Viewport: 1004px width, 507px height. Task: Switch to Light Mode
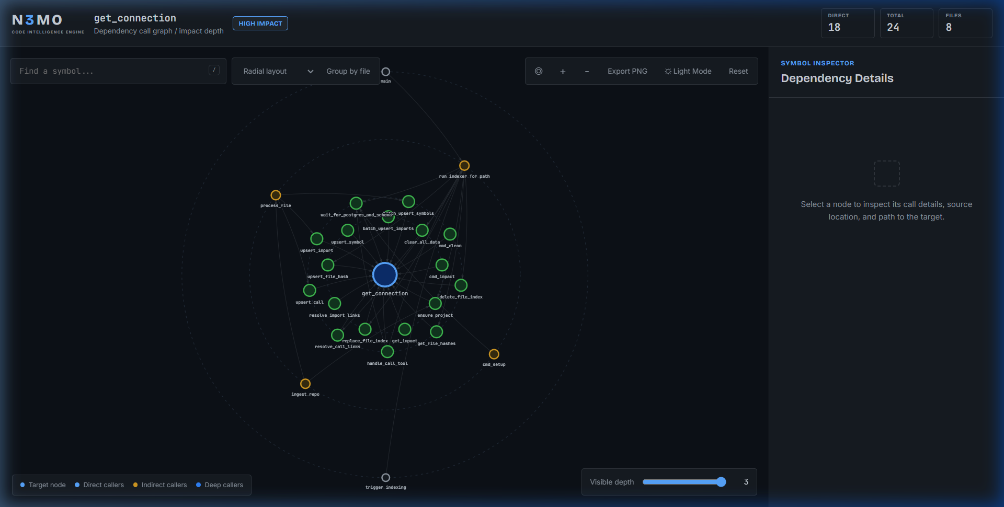pos(688,71)
